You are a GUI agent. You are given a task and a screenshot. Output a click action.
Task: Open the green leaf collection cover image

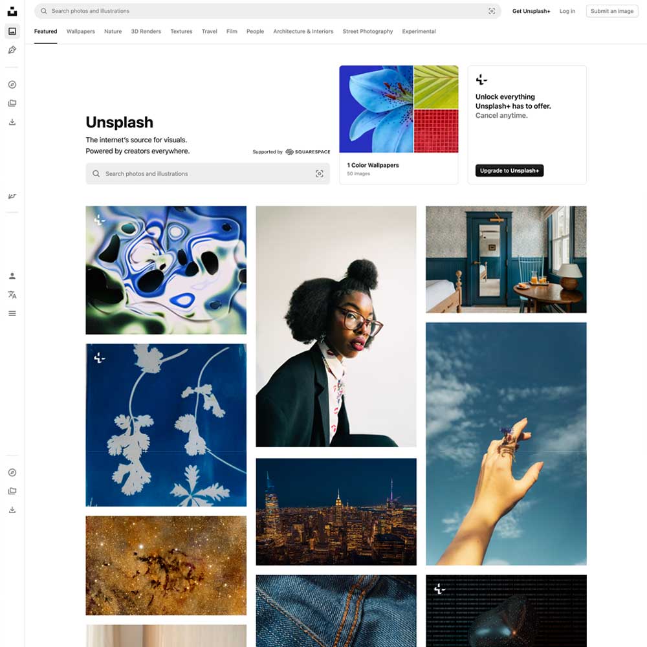[435, 87]
